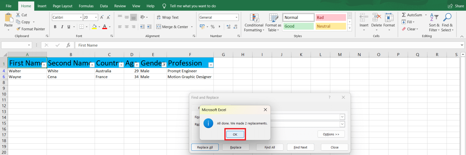Activate the Format Painter brush

18,29
